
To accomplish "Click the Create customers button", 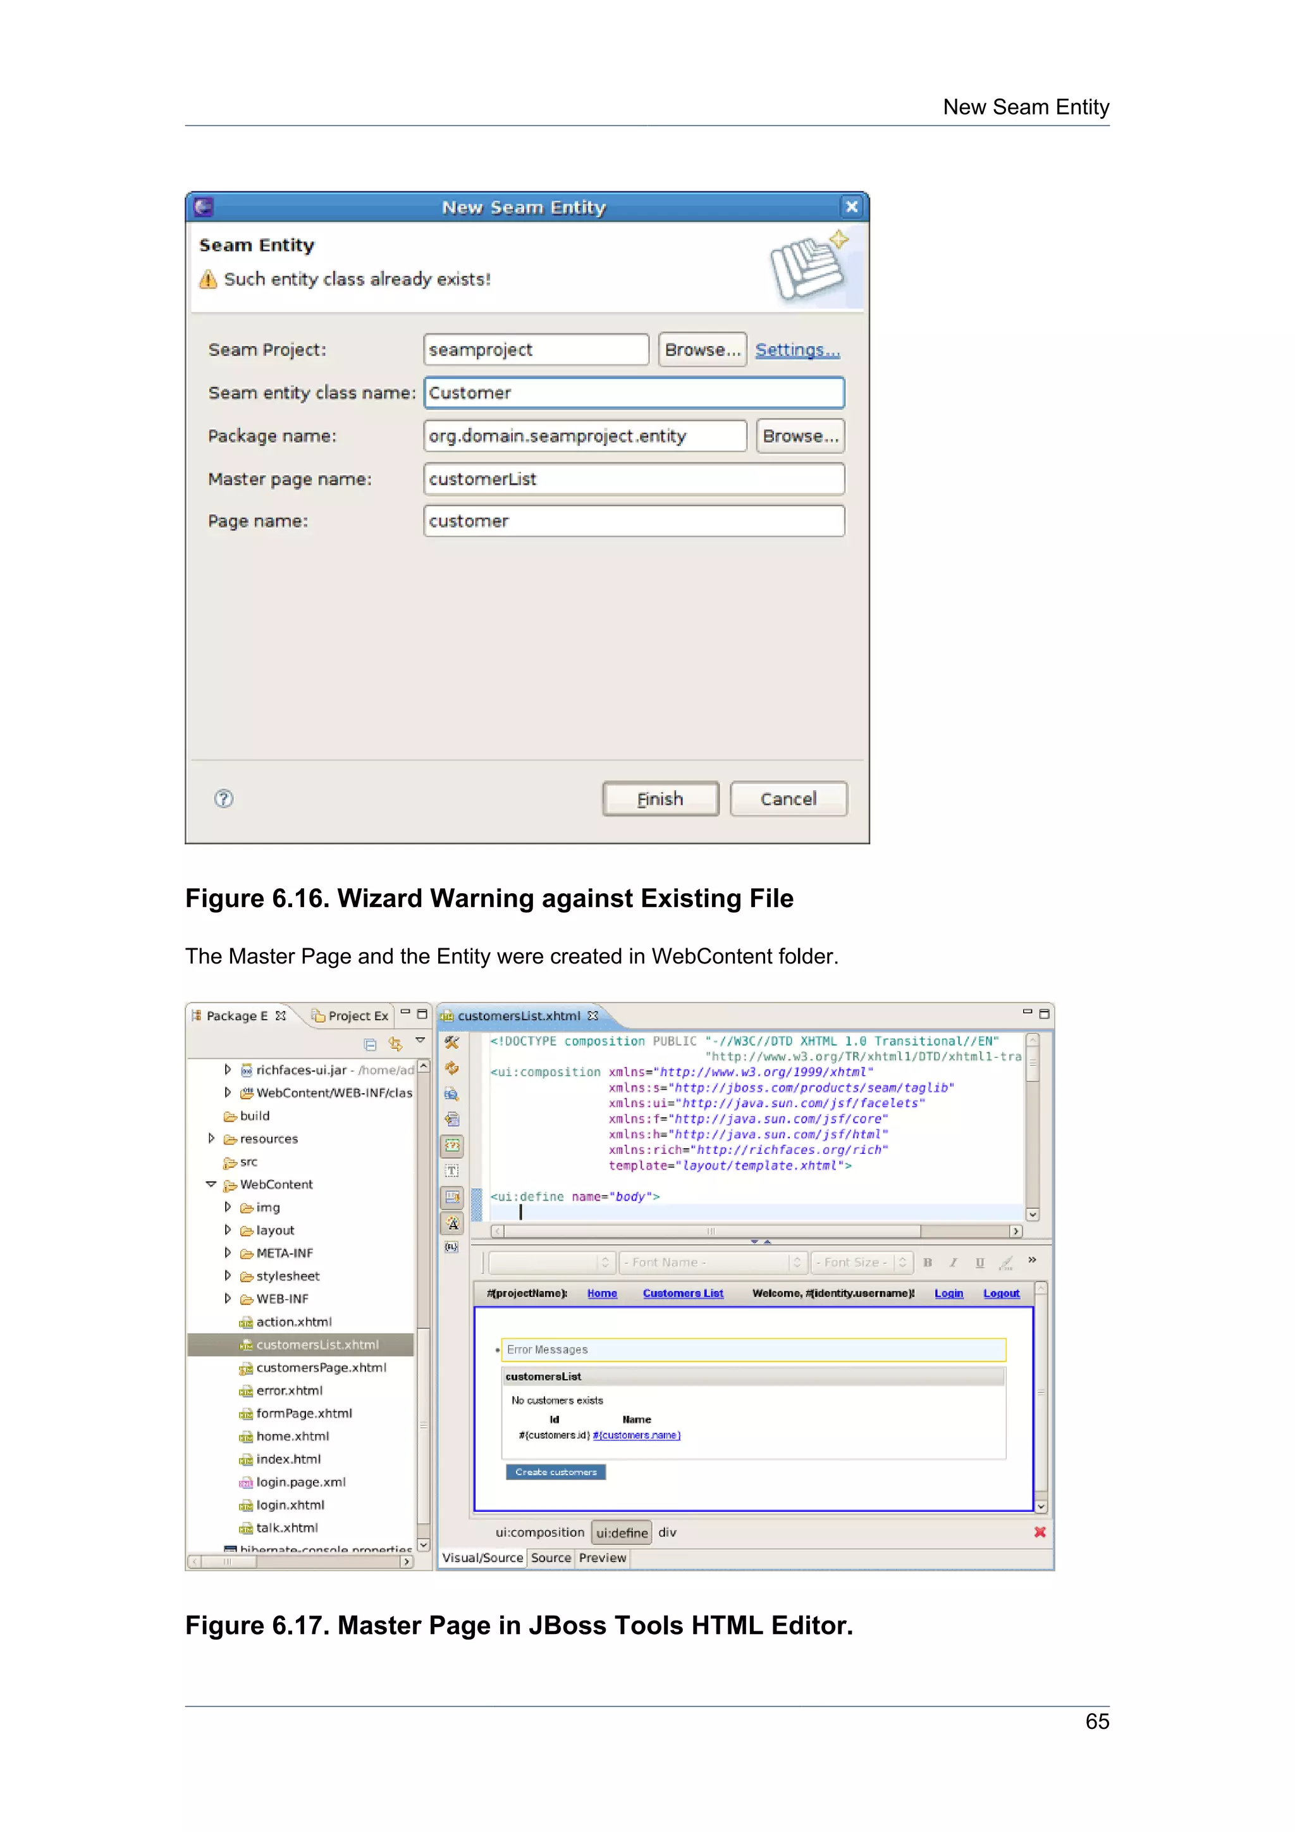I will [556, 1472].
